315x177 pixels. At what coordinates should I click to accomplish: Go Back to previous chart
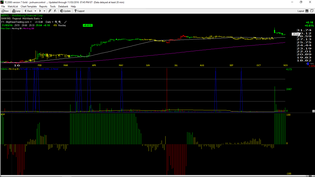tap(28, 11)
